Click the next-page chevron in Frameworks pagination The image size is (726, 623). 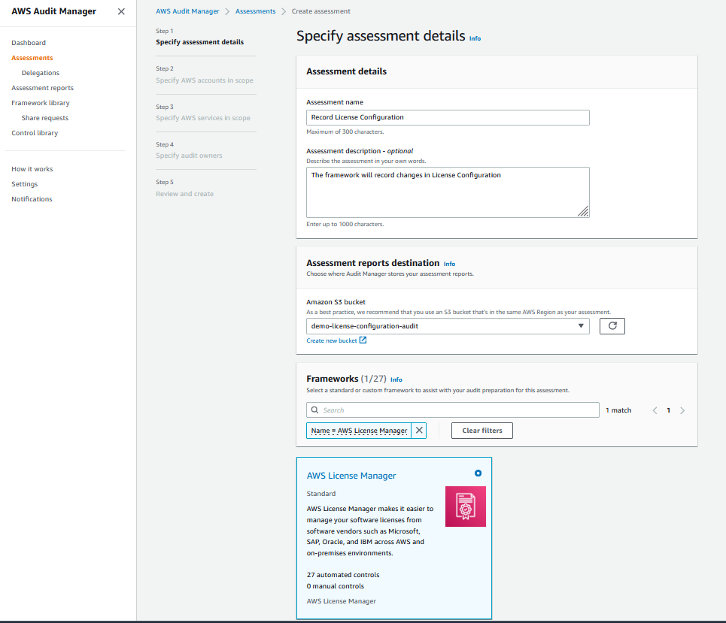682,410
